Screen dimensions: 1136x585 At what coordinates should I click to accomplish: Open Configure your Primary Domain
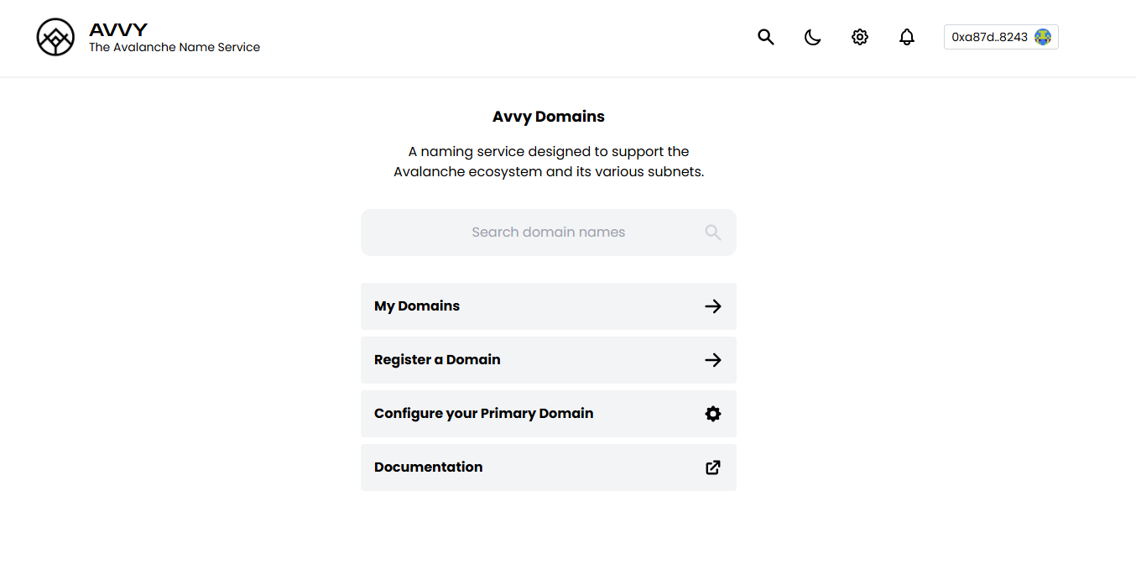[x=484, y=414]
